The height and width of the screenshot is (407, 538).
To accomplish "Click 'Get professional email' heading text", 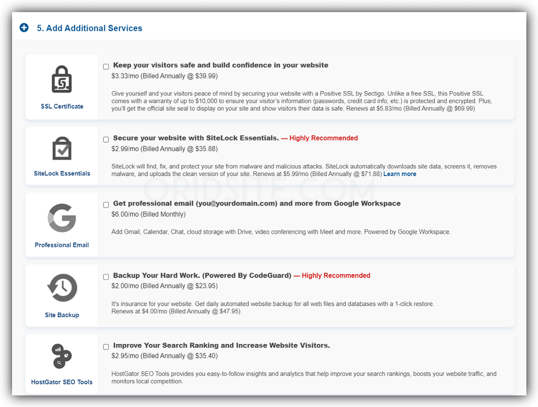I will click(257, 203).
